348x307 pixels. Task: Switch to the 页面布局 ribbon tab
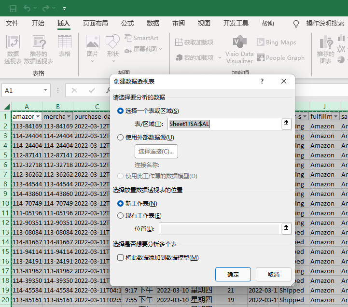coord(96,23)
